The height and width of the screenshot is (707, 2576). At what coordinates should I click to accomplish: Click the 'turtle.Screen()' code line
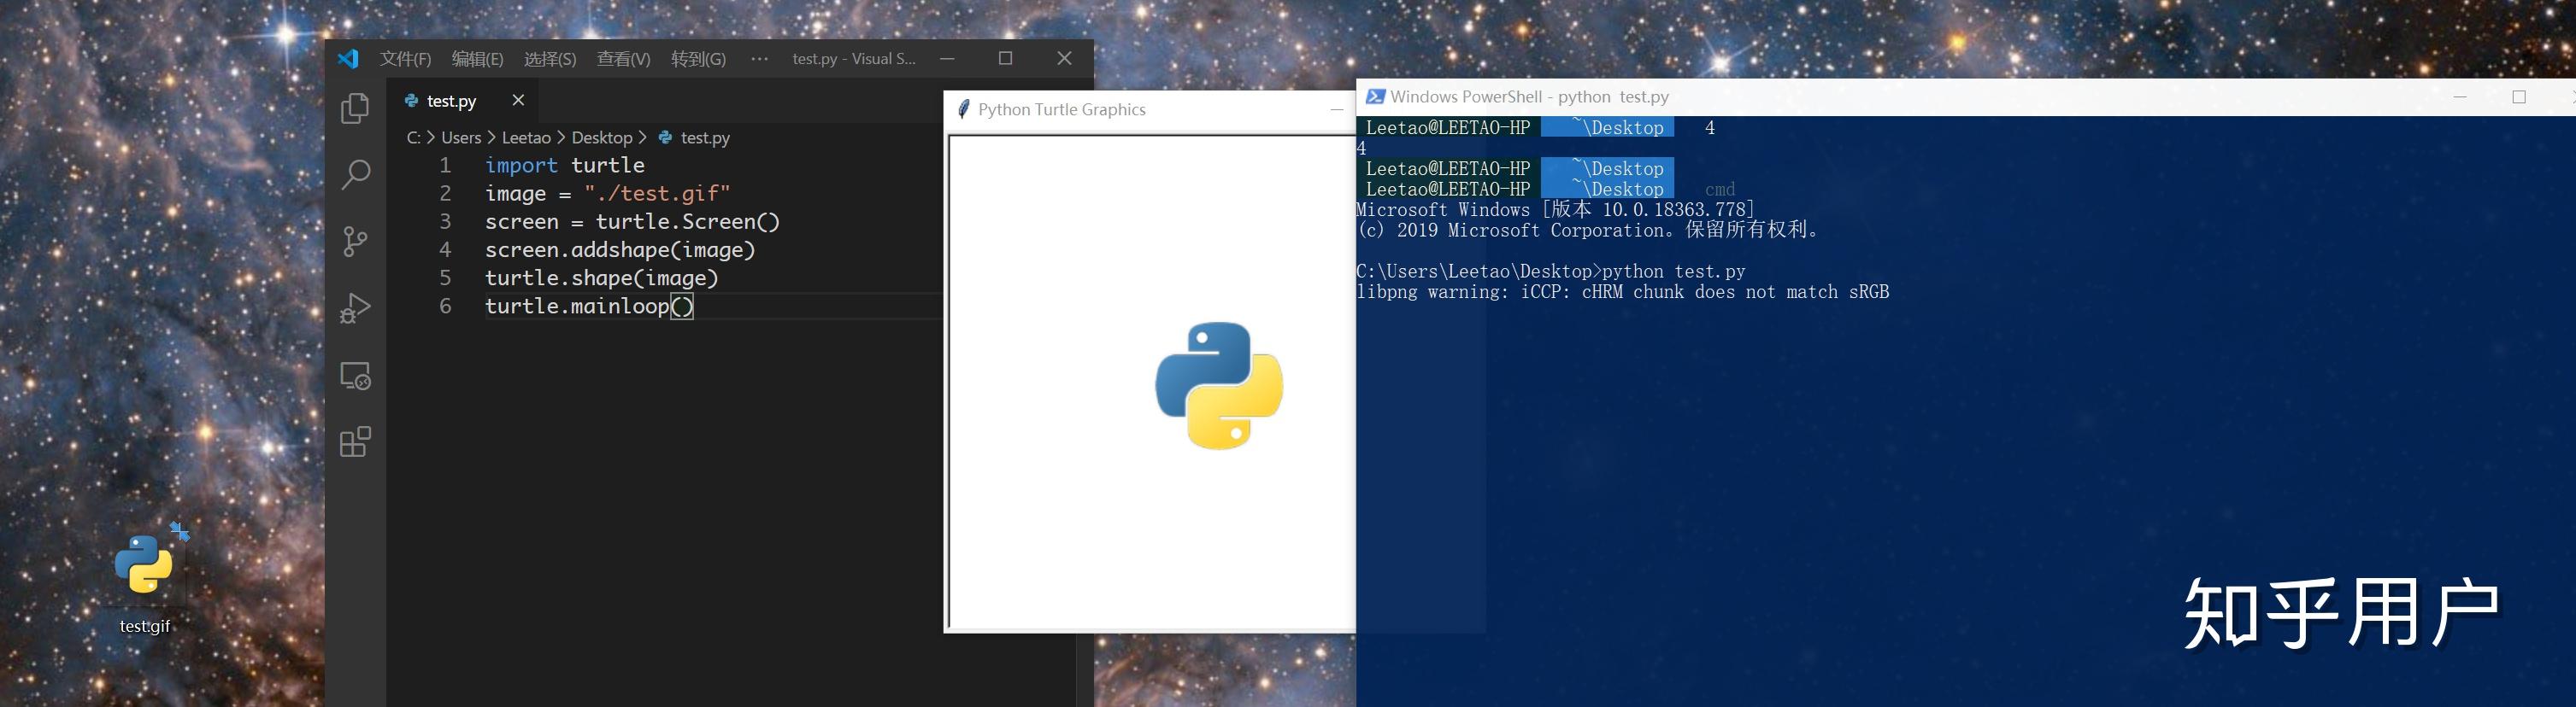click(x=632, y=222)
